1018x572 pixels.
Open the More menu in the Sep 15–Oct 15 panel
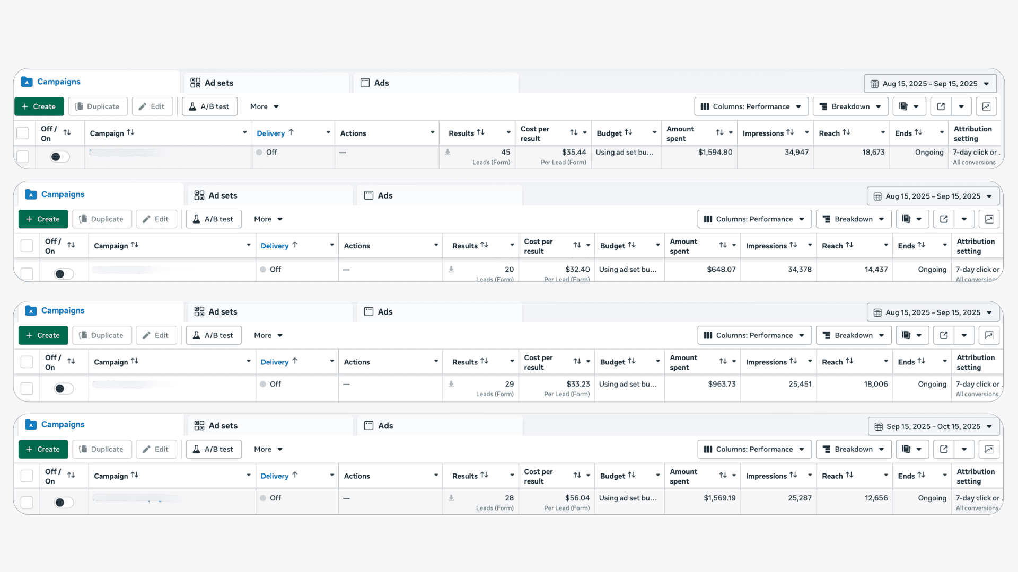[268, 449]
